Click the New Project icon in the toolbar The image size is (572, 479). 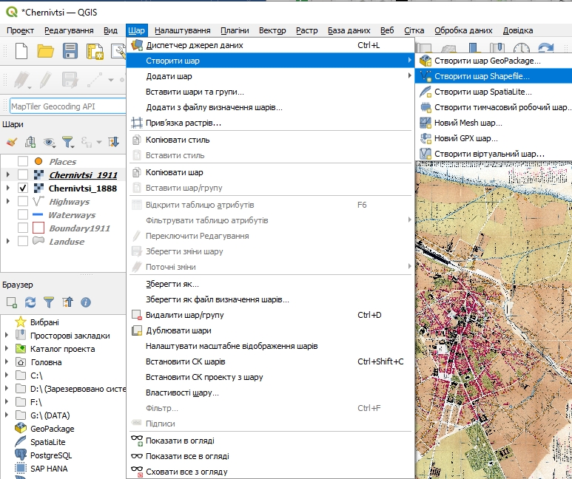22,51
